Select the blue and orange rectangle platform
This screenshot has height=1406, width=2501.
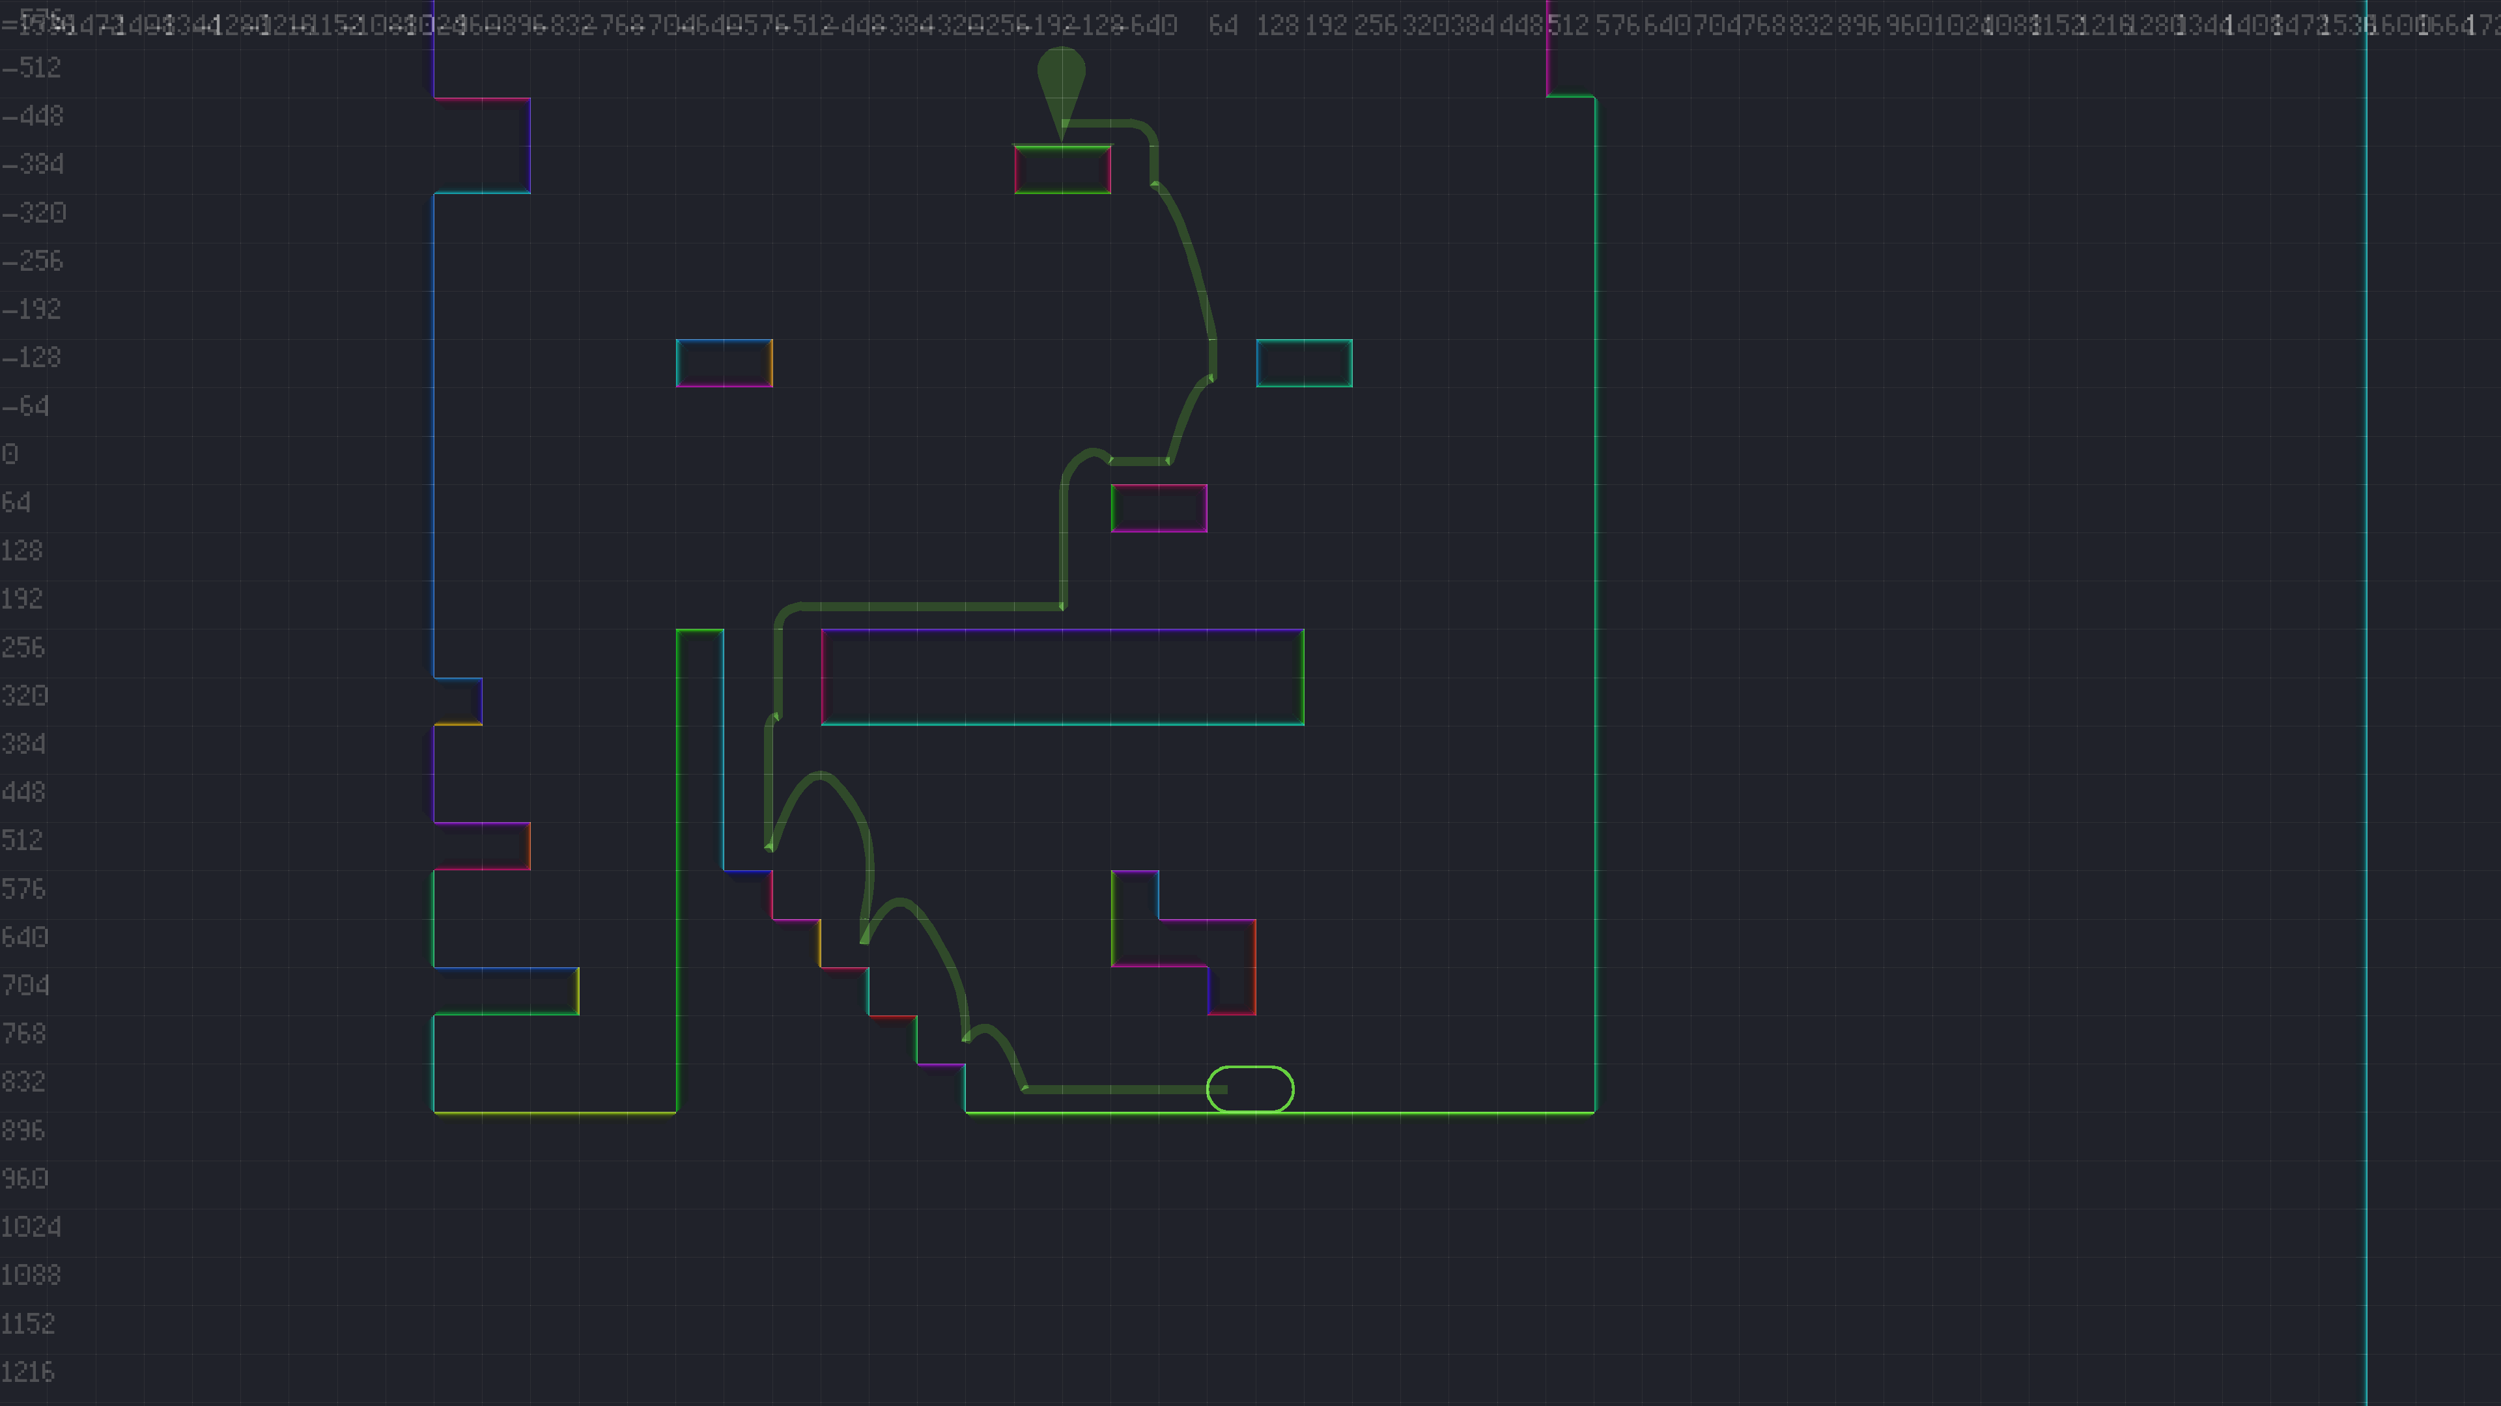pos(724,363)
